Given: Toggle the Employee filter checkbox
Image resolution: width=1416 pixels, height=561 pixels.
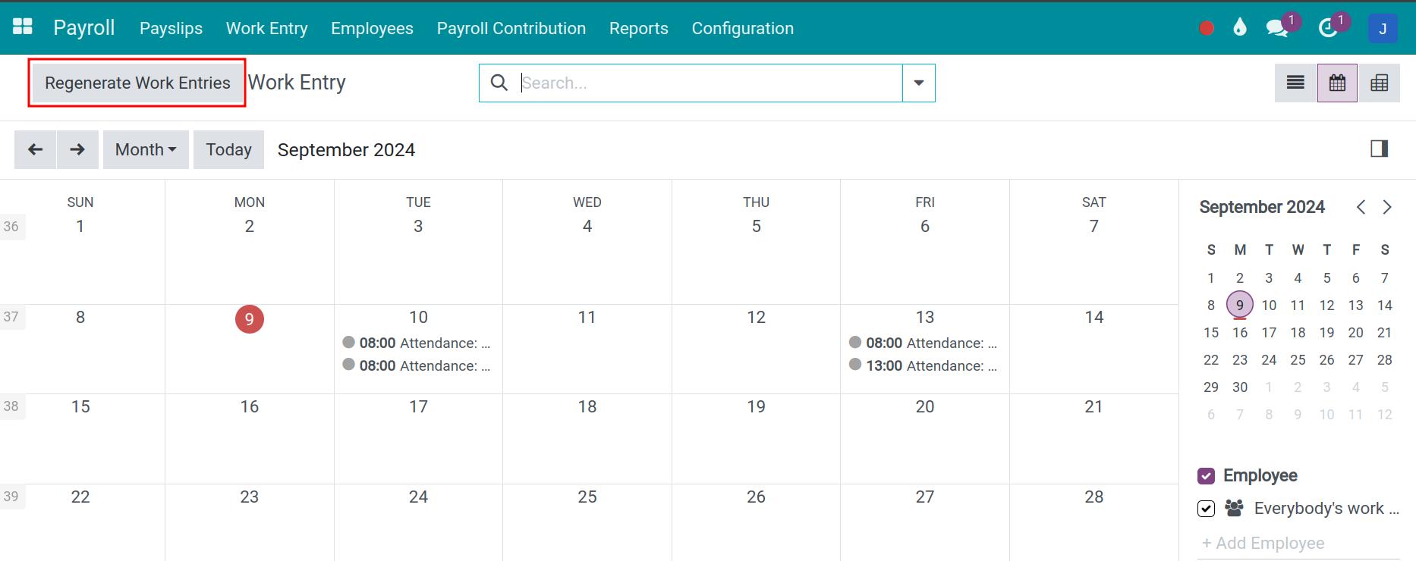Looking at the screenshot, I should 1206,475.
